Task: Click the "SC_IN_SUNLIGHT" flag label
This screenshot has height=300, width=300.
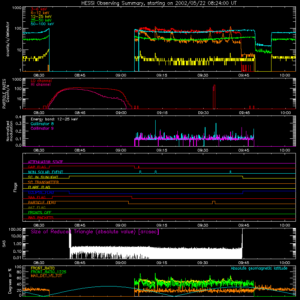Action: pyautogui.click(x=43, y=177)
